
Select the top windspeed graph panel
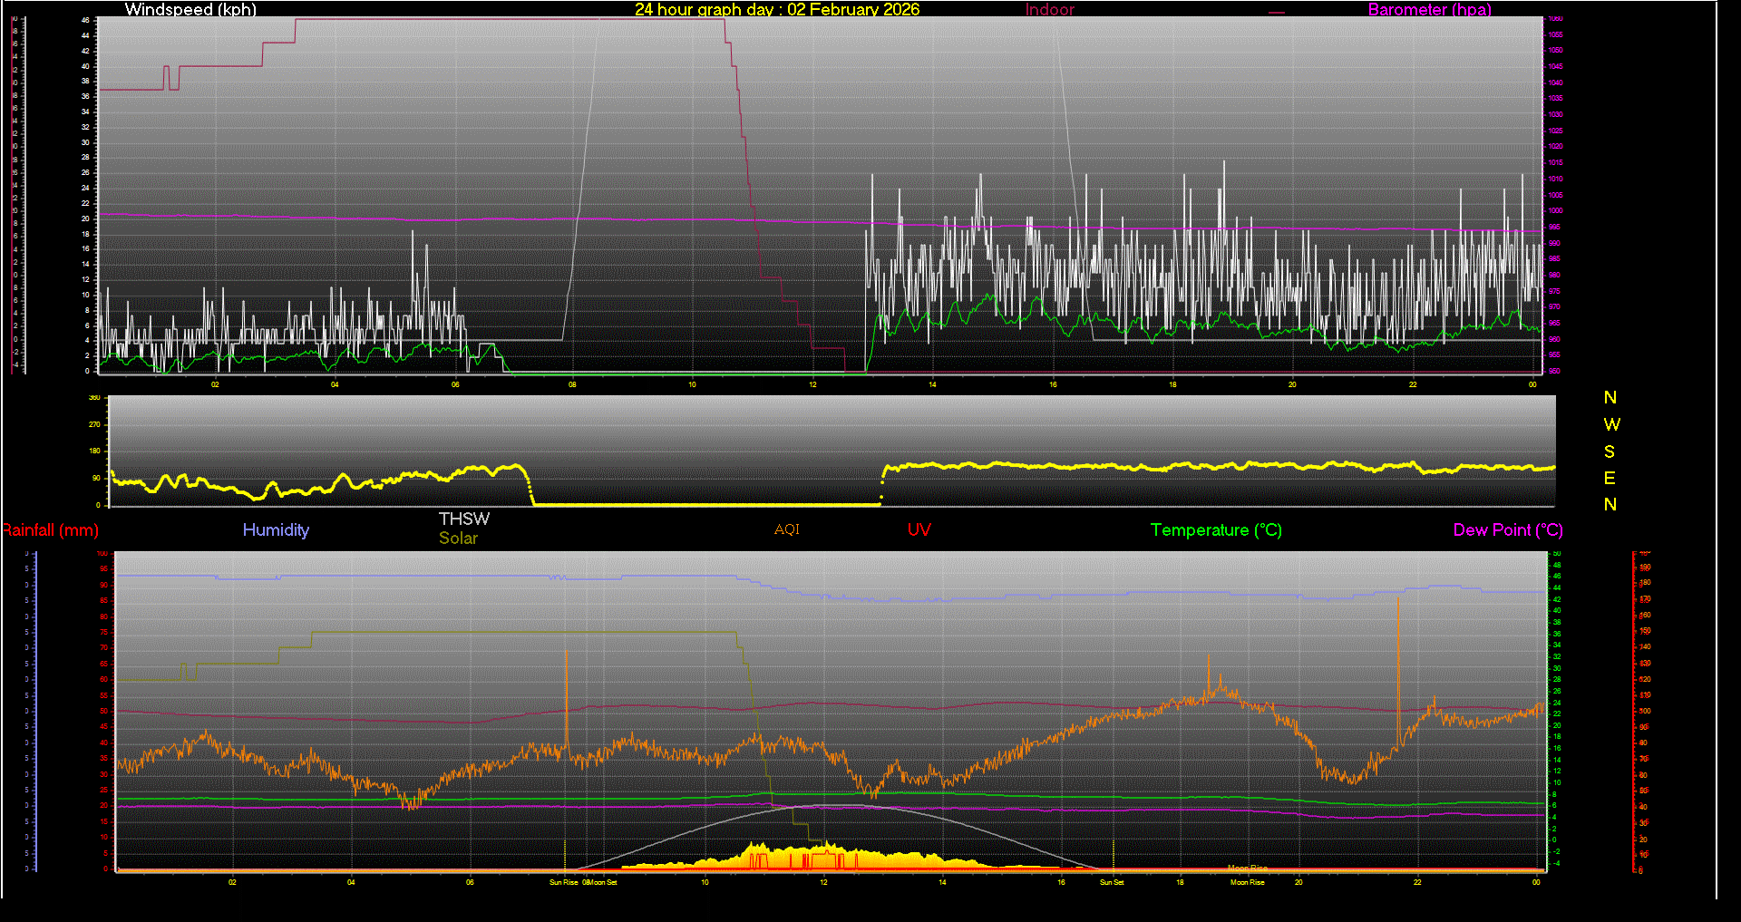tap(816, 195)
